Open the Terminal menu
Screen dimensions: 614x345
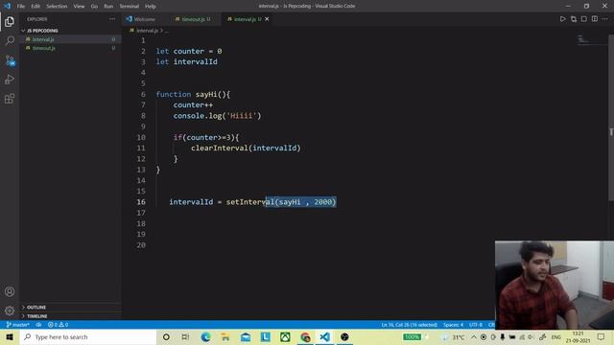[x=130, y=6]
